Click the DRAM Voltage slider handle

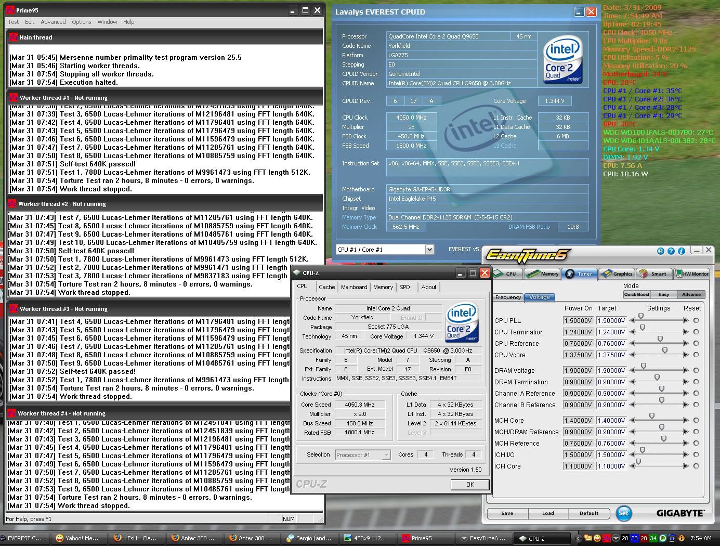[x=644, y=367]
